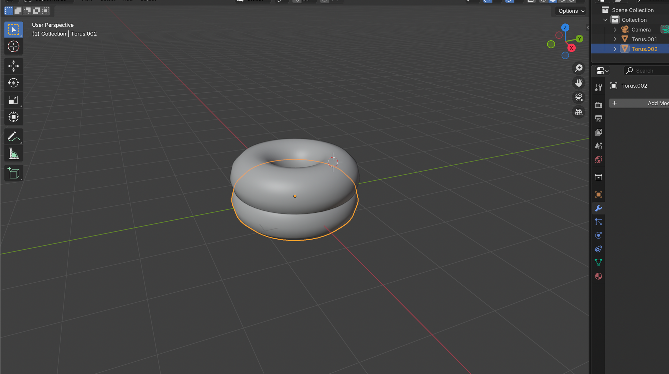Set selection mode to Invert
The width and height of the screenshot is (669, 374).
(36, 11)
